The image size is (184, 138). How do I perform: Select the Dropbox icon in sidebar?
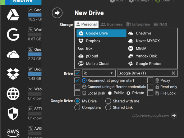(x=13, y=74)
